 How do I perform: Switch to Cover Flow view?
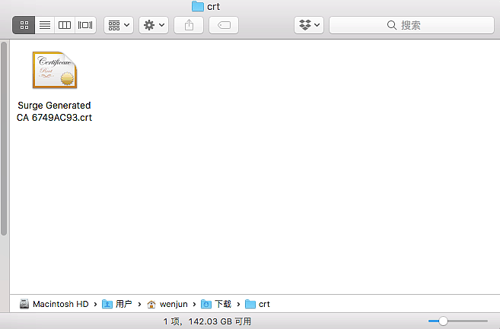tap(85, 25)
